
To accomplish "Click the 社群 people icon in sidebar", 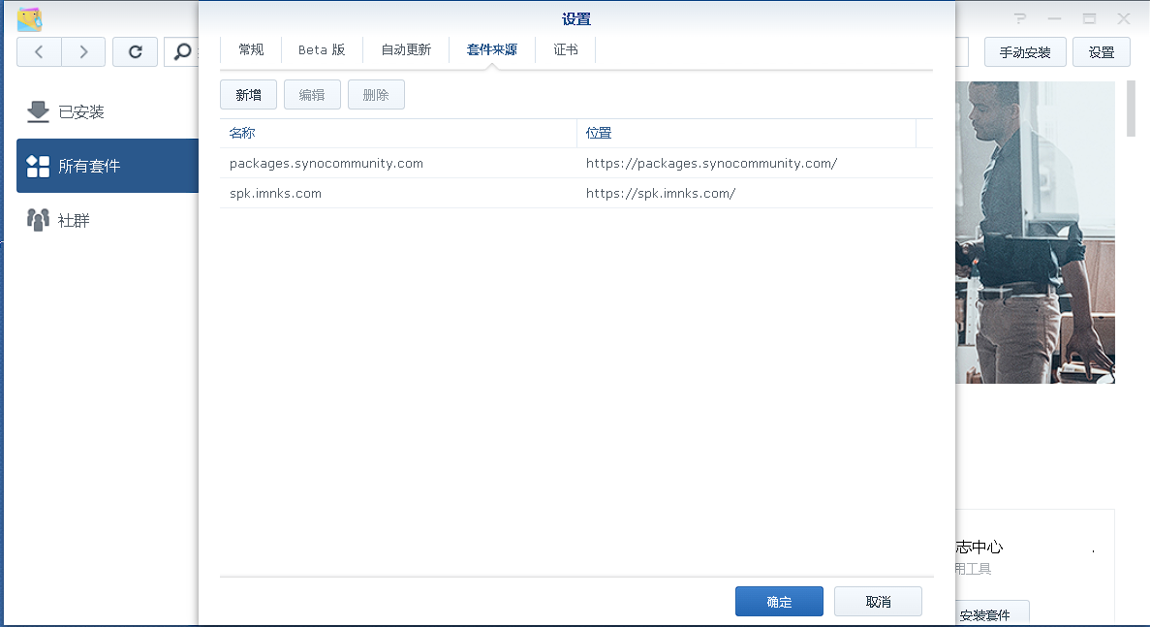I will click(38, 220).
